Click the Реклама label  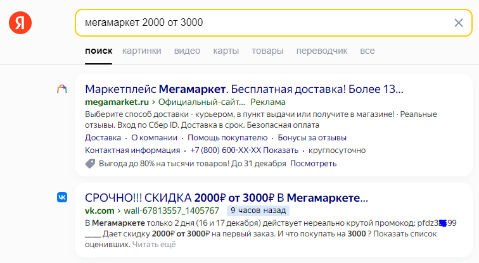[x=268, y=102]
